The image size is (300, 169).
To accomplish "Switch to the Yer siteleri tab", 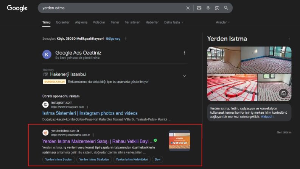I will (x=132, y=22).
